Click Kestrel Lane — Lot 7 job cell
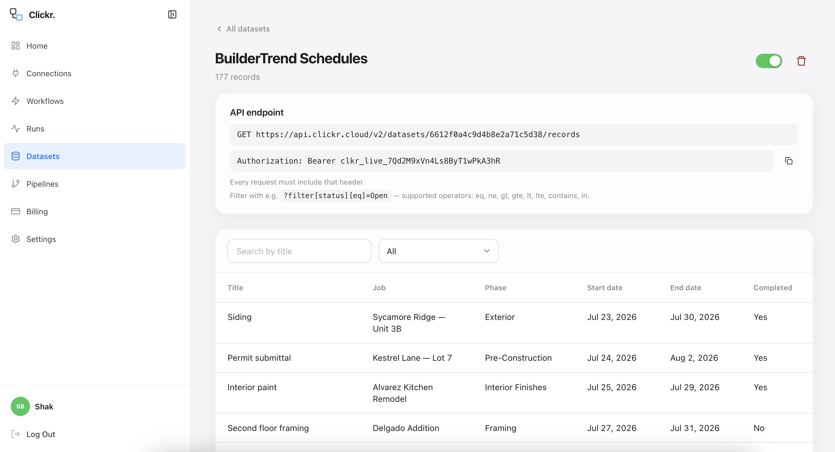 pyautogui.click(x=412, y=358)
